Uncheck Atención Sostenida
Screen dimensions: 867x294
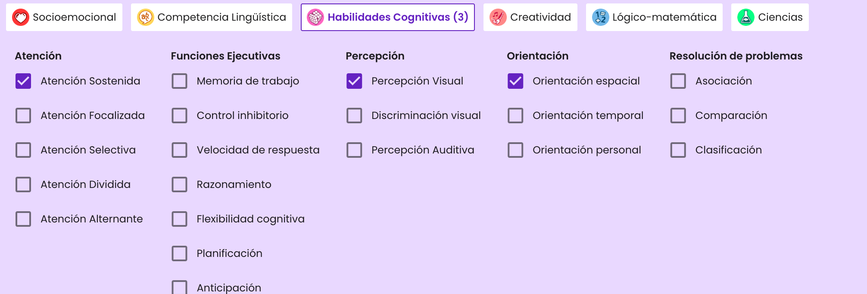pyautogui.click(x=23, y=81)
